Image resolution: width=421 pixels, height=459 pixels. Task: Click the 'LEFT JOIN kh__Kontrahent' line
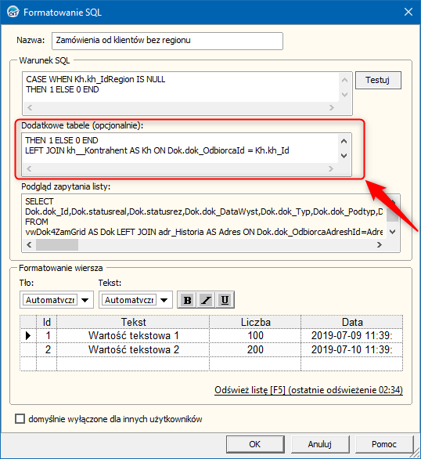157,150
